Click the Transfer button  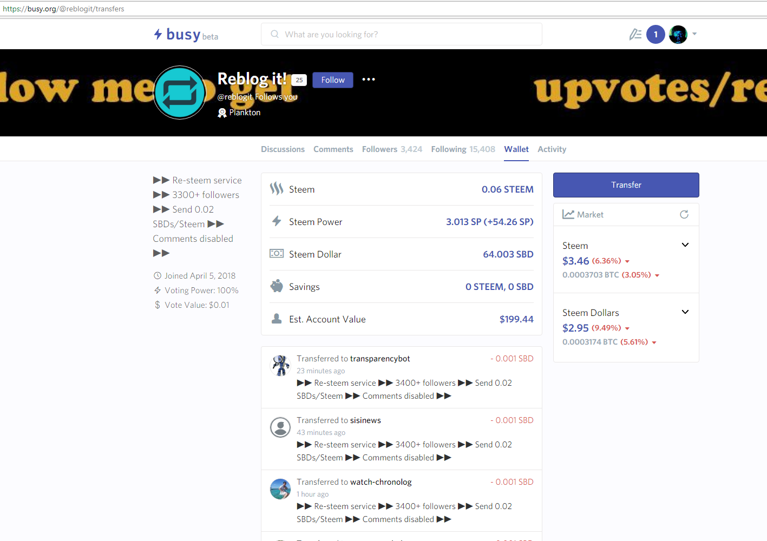[x=626, y=185]
